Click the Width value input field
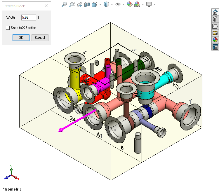219x192 pixels. [x=29, y=18]
